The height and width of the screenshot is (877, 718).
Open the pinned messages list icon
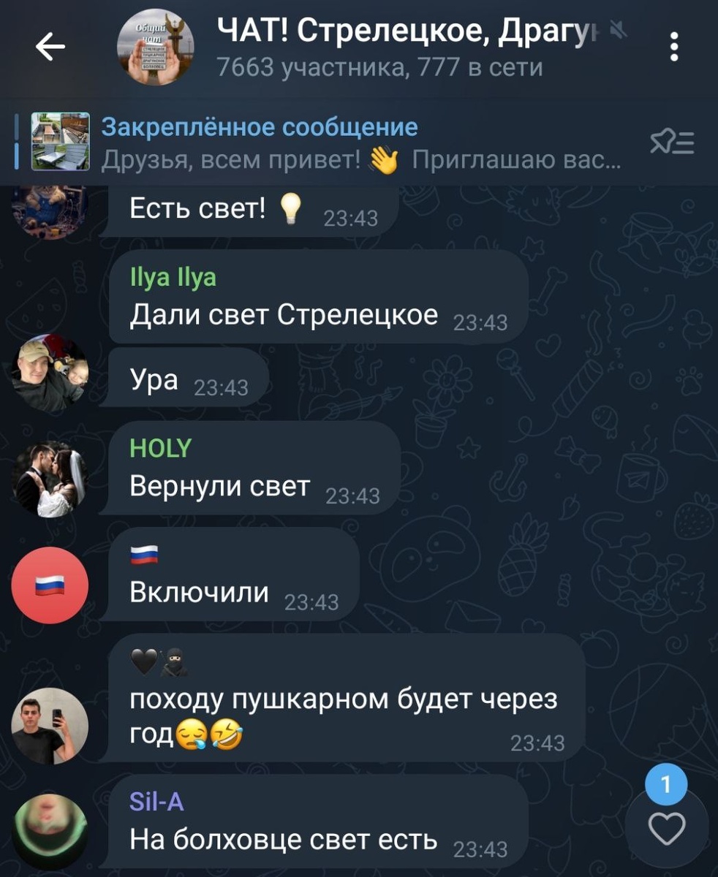[x=672, y=143]
